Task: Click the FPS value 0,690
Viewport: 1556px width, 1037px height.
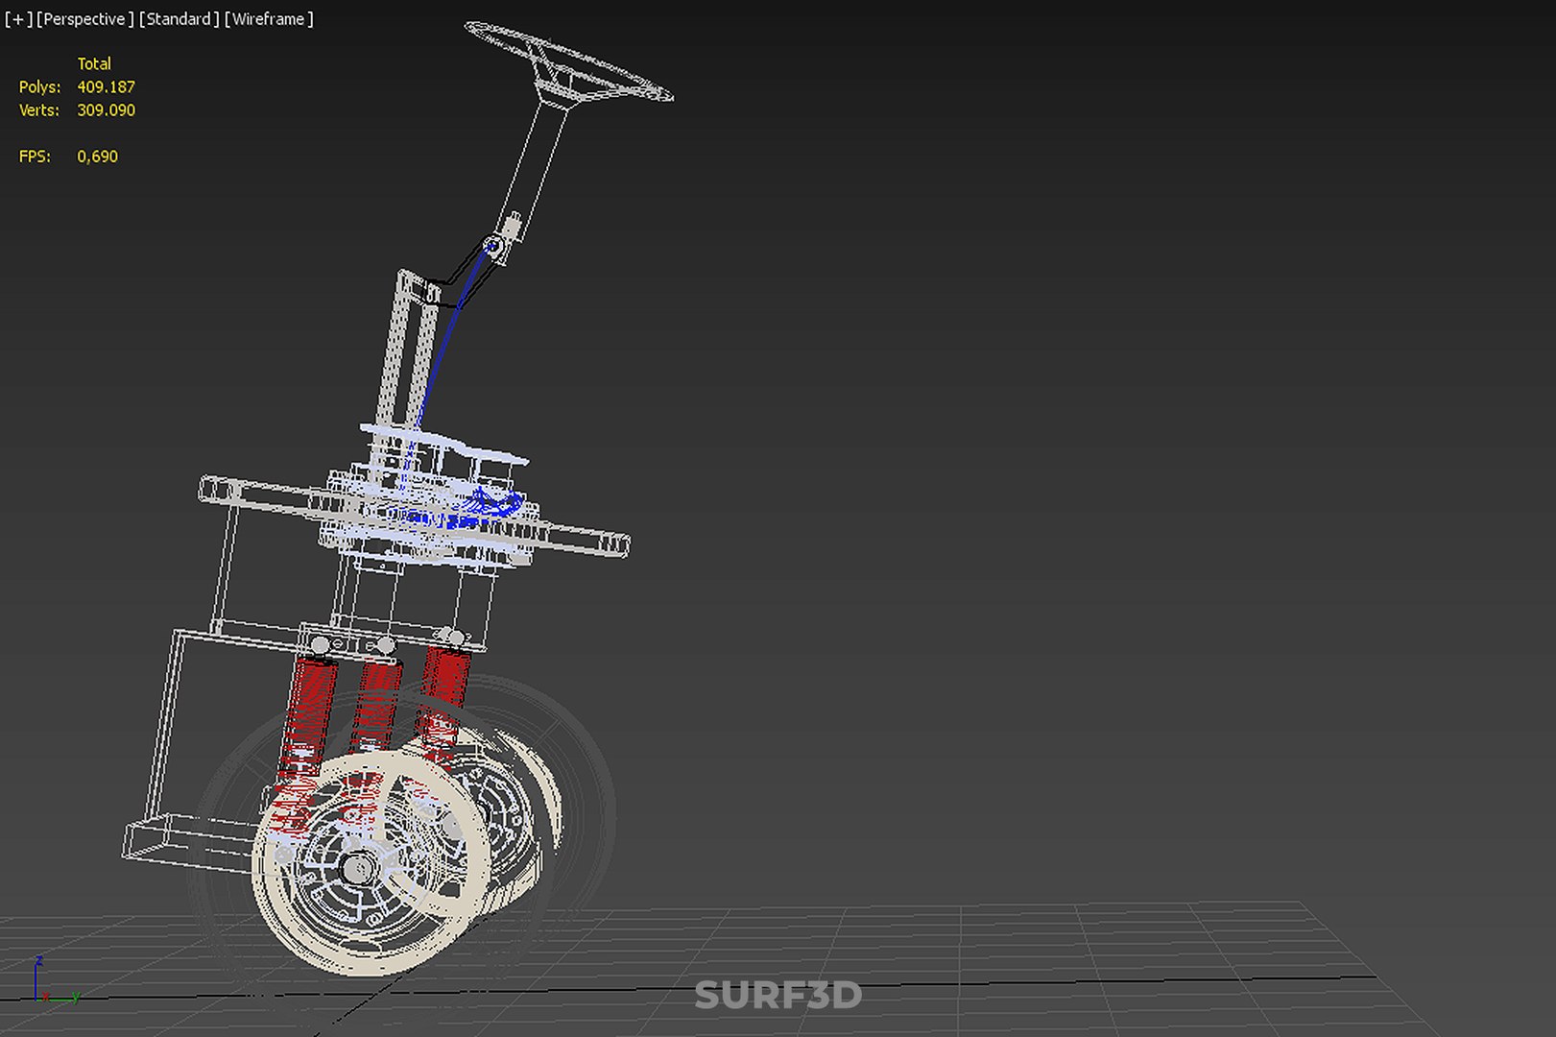Action: click(x=97, y=157)
